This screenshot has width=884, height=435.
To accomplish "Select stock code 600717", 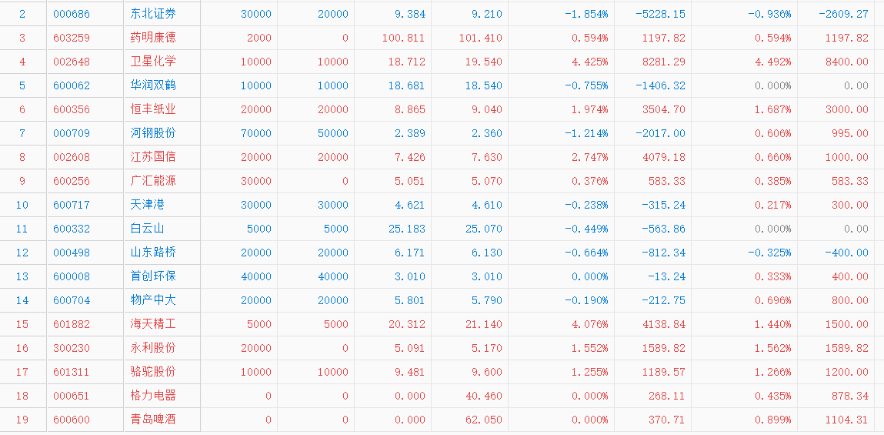I will click(72, 205).
